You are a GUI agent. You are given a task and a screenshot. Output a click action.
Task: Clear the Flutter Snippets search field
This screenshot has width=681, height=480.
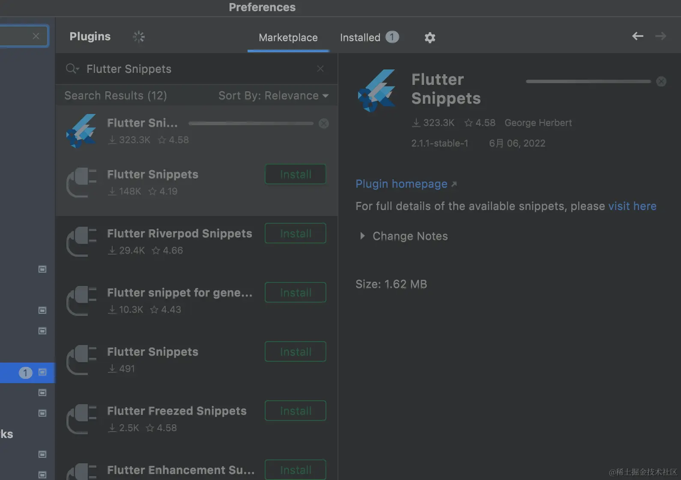point(320,69)
